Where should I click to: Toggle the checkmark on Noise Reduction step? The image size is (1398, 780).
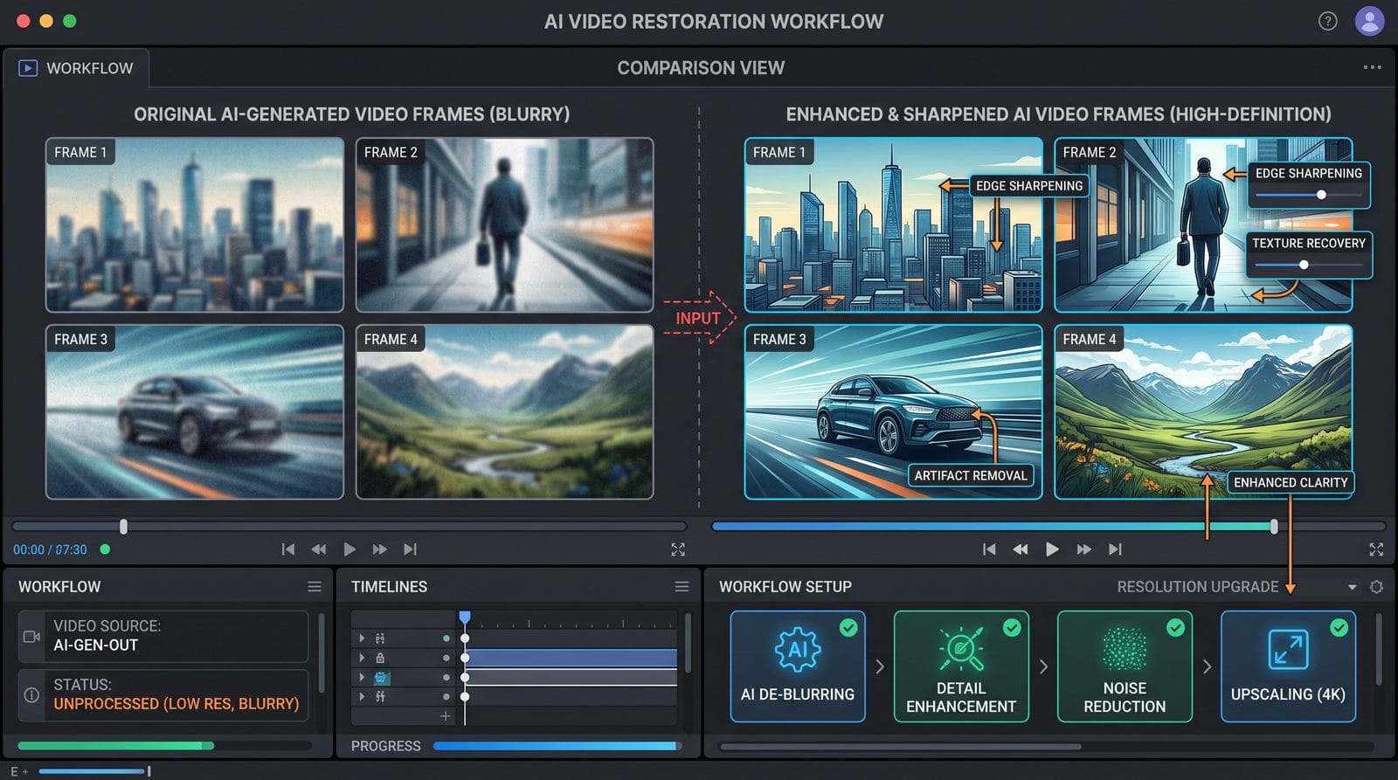pyautogui.click(x=1175, y=628)
